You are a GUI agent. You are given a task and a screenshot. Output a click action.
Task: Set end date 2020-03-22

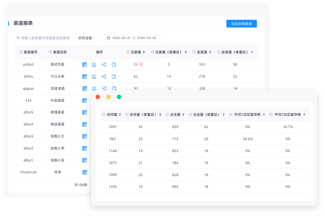pyautogui.click(x=147, y=38)
